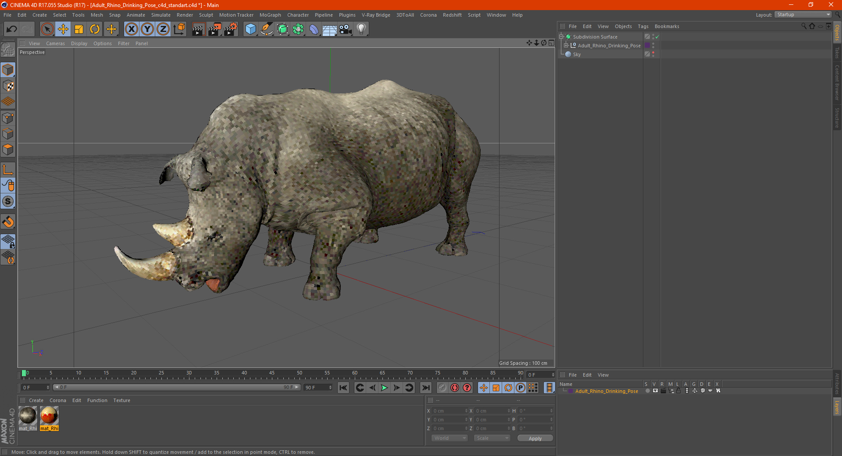Open Render to Picture Viewer

(x=214, y=29)
